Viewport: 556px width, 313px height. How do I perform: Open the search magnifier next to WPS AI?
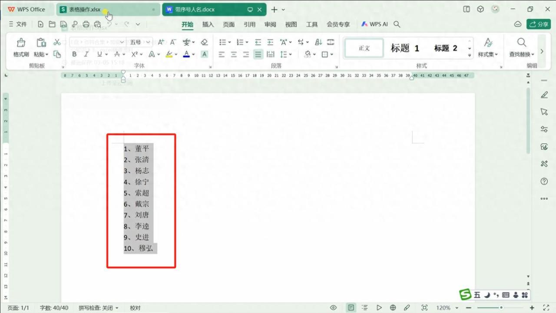coord(397,24)
